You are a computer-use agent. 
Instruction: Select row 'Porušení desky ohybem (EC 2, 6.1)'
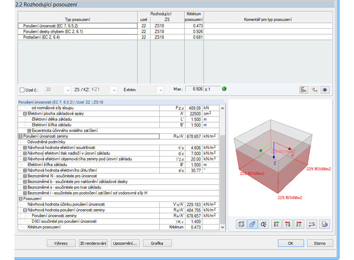point(175,32)
